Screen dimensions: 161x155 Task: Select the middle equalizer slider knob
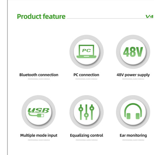[86, 115]
